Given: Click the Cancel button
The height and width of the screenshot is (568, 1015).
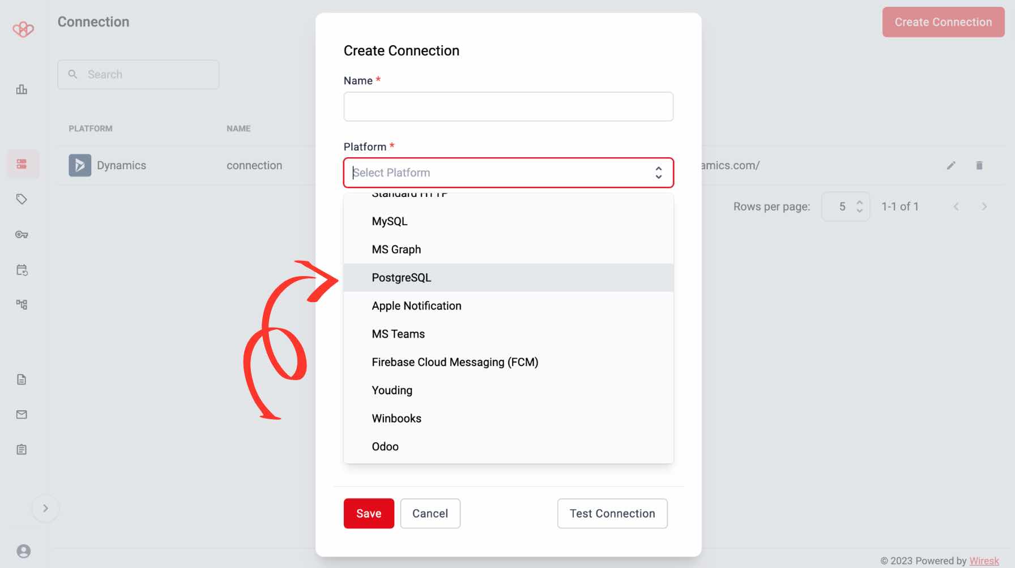Looking at the screenshot, I should [430, 514].
